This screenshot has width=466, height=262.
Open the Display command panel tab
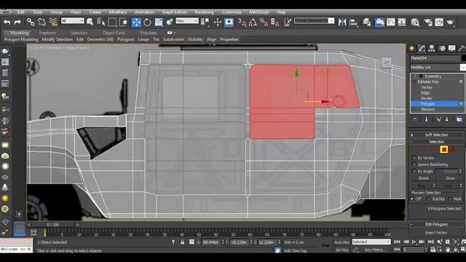pos(451,49)
